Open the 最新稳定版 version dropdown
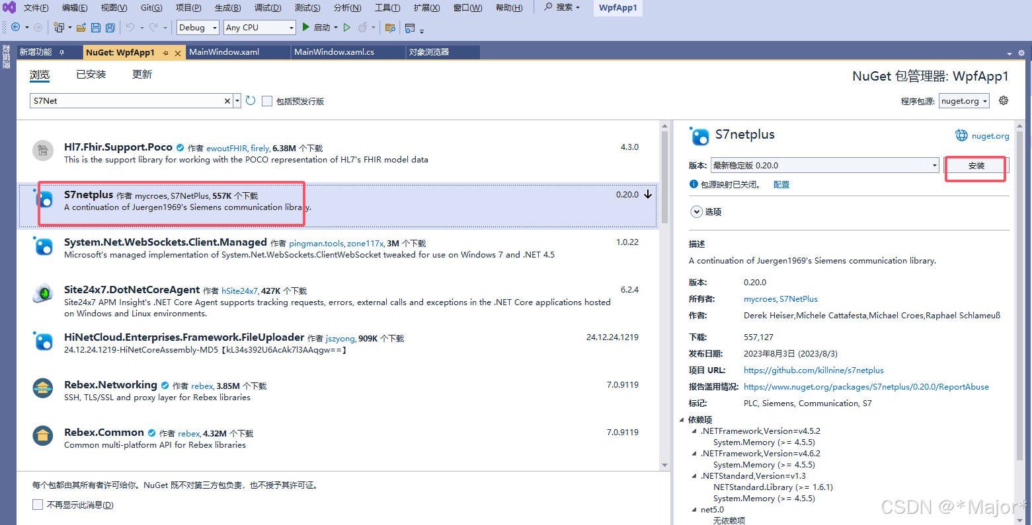Screen dimensions: 1032x525 pyautogui.click(x=933, y=164)
